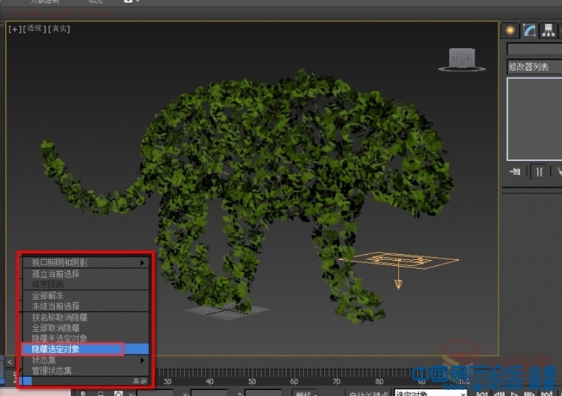Click the Pin Stack icon
562x396 pixels.
(515, 172)
